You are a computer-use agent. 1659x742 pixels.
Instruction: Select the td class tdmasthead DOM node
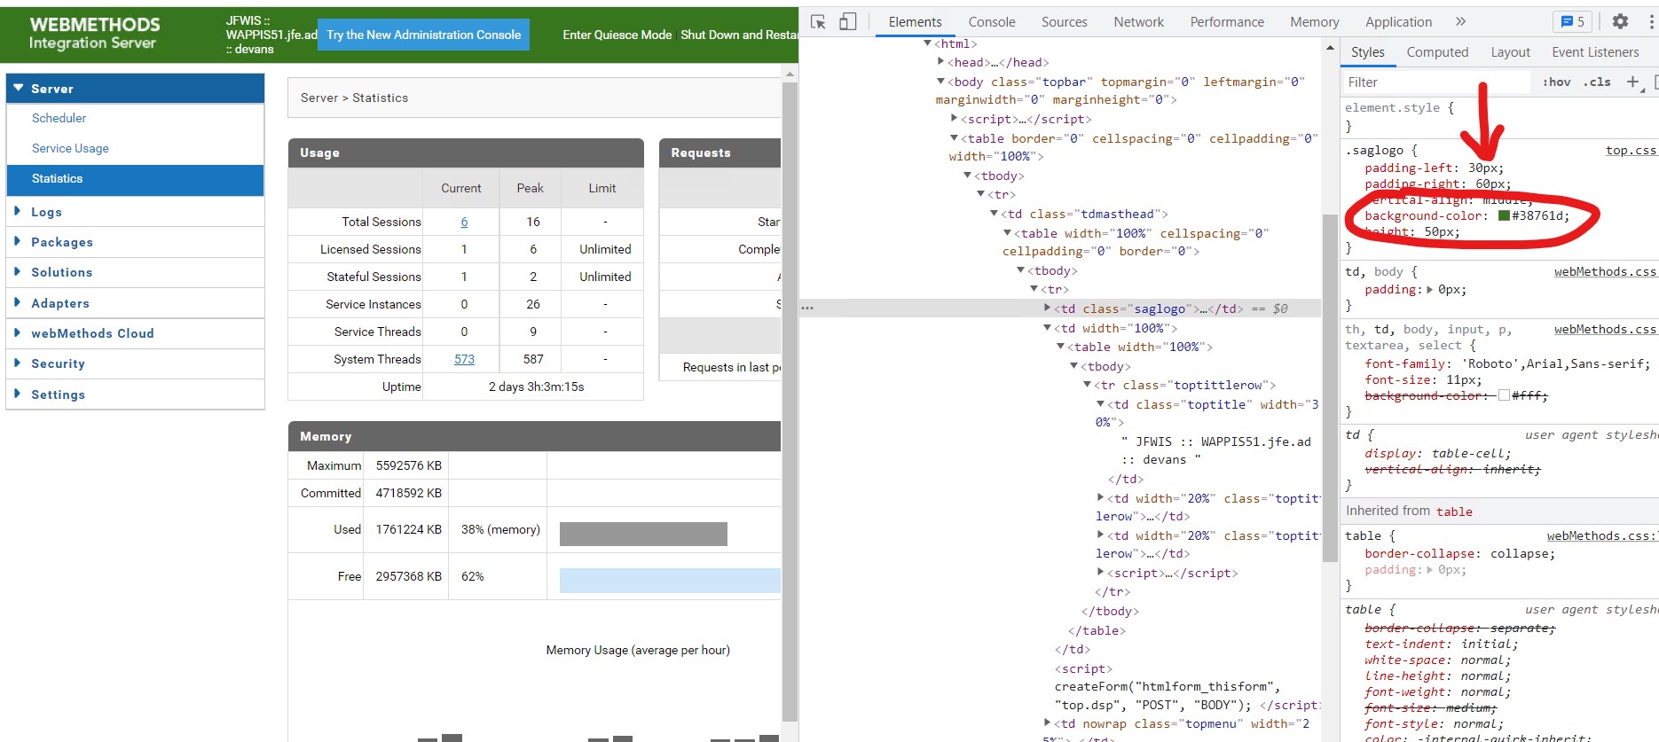[1083, 214]
